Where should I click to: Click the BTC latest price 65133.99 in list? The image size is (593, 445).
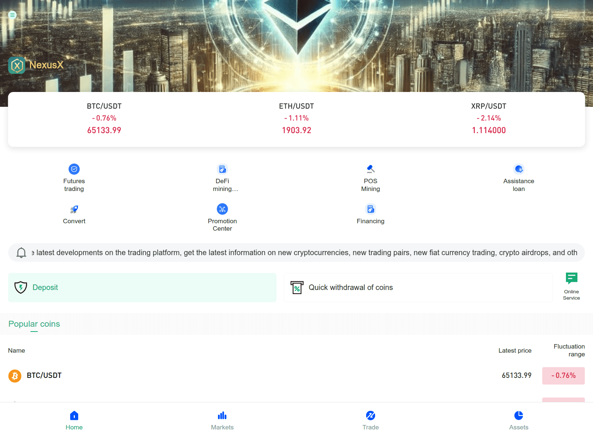517,375
